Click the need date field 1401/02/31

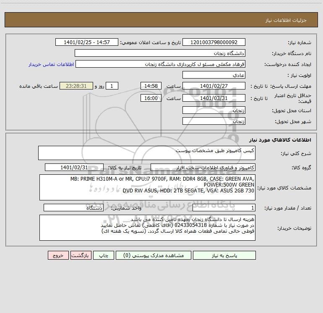pos(74,168)
